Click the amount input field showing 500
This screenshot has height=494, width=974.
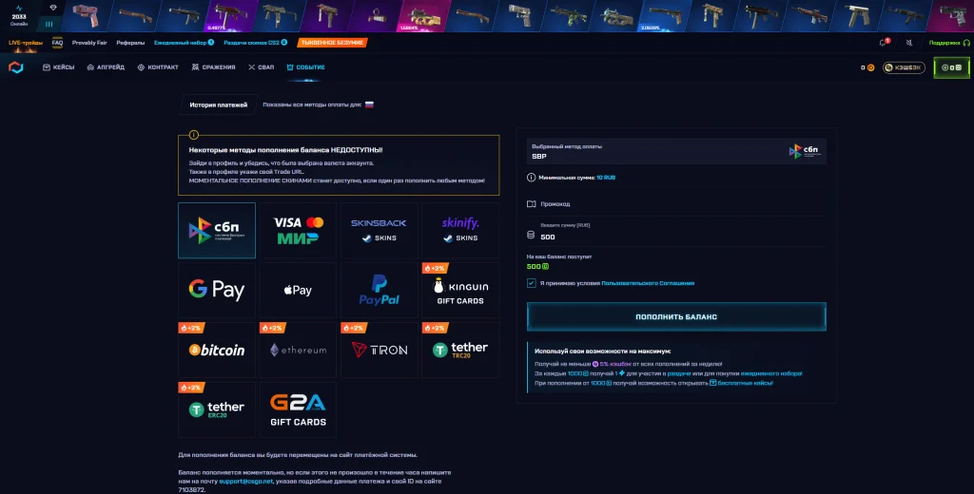click(676, 232)
